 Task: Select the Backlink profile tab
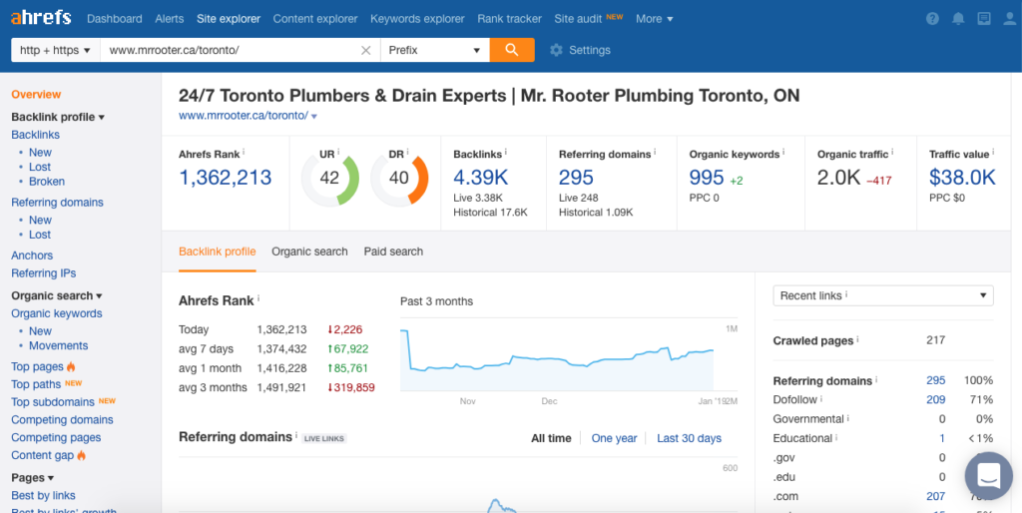[x=217, y=252]
